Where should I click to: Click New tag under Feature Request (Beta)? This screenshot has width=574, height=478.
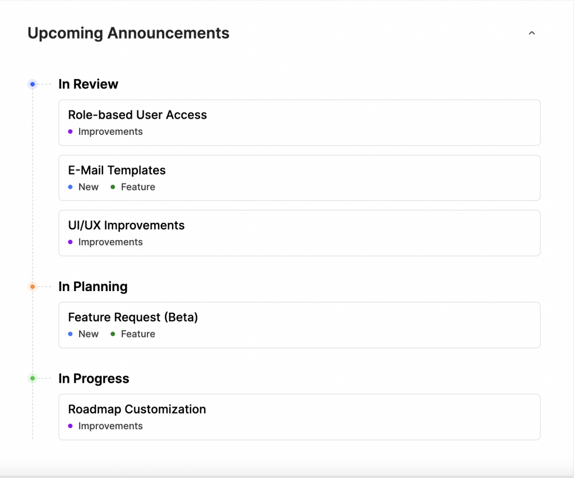[x=84, y=334]
